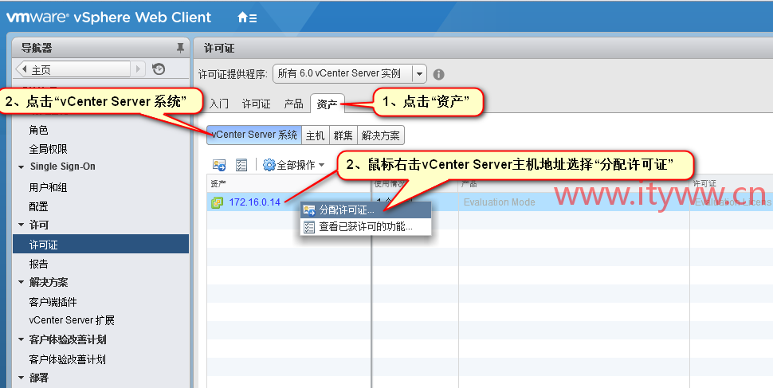Switch to the 入门 tab

pyautogui.click(x=219, y=104)
